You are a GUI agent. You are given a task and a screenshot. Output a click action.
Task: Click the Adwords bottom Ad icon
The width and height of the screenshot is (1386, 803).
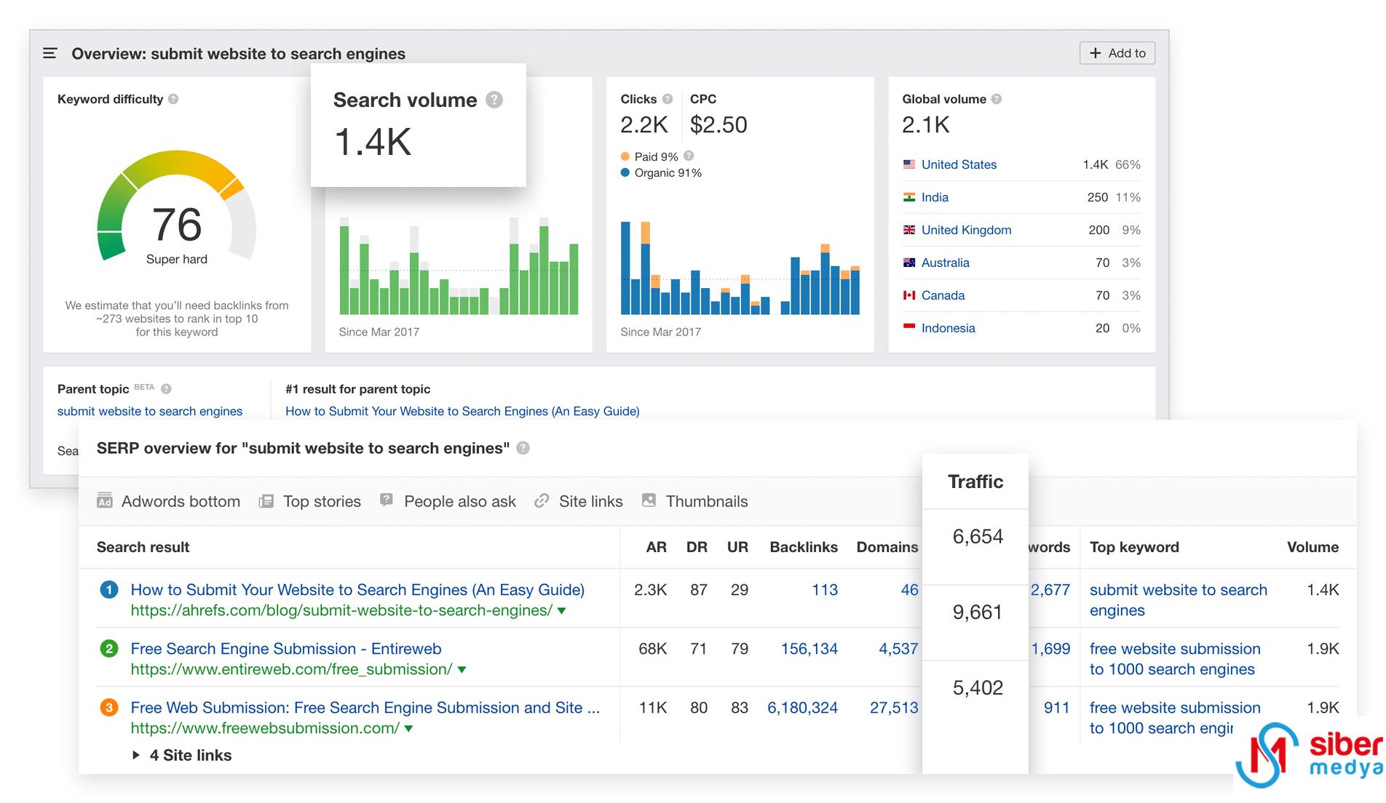[105, 500]
